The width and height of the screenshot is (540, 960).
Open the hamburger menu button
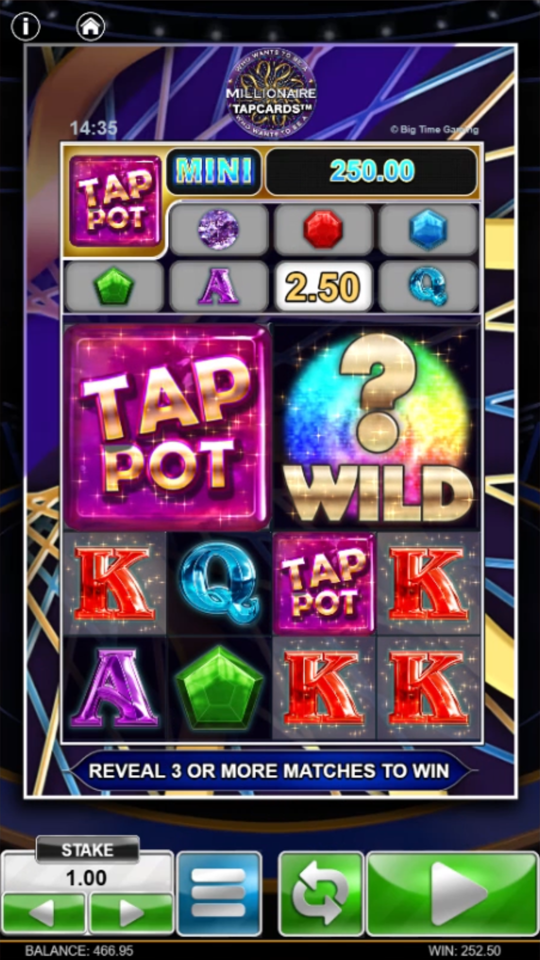tap(219, 892)
